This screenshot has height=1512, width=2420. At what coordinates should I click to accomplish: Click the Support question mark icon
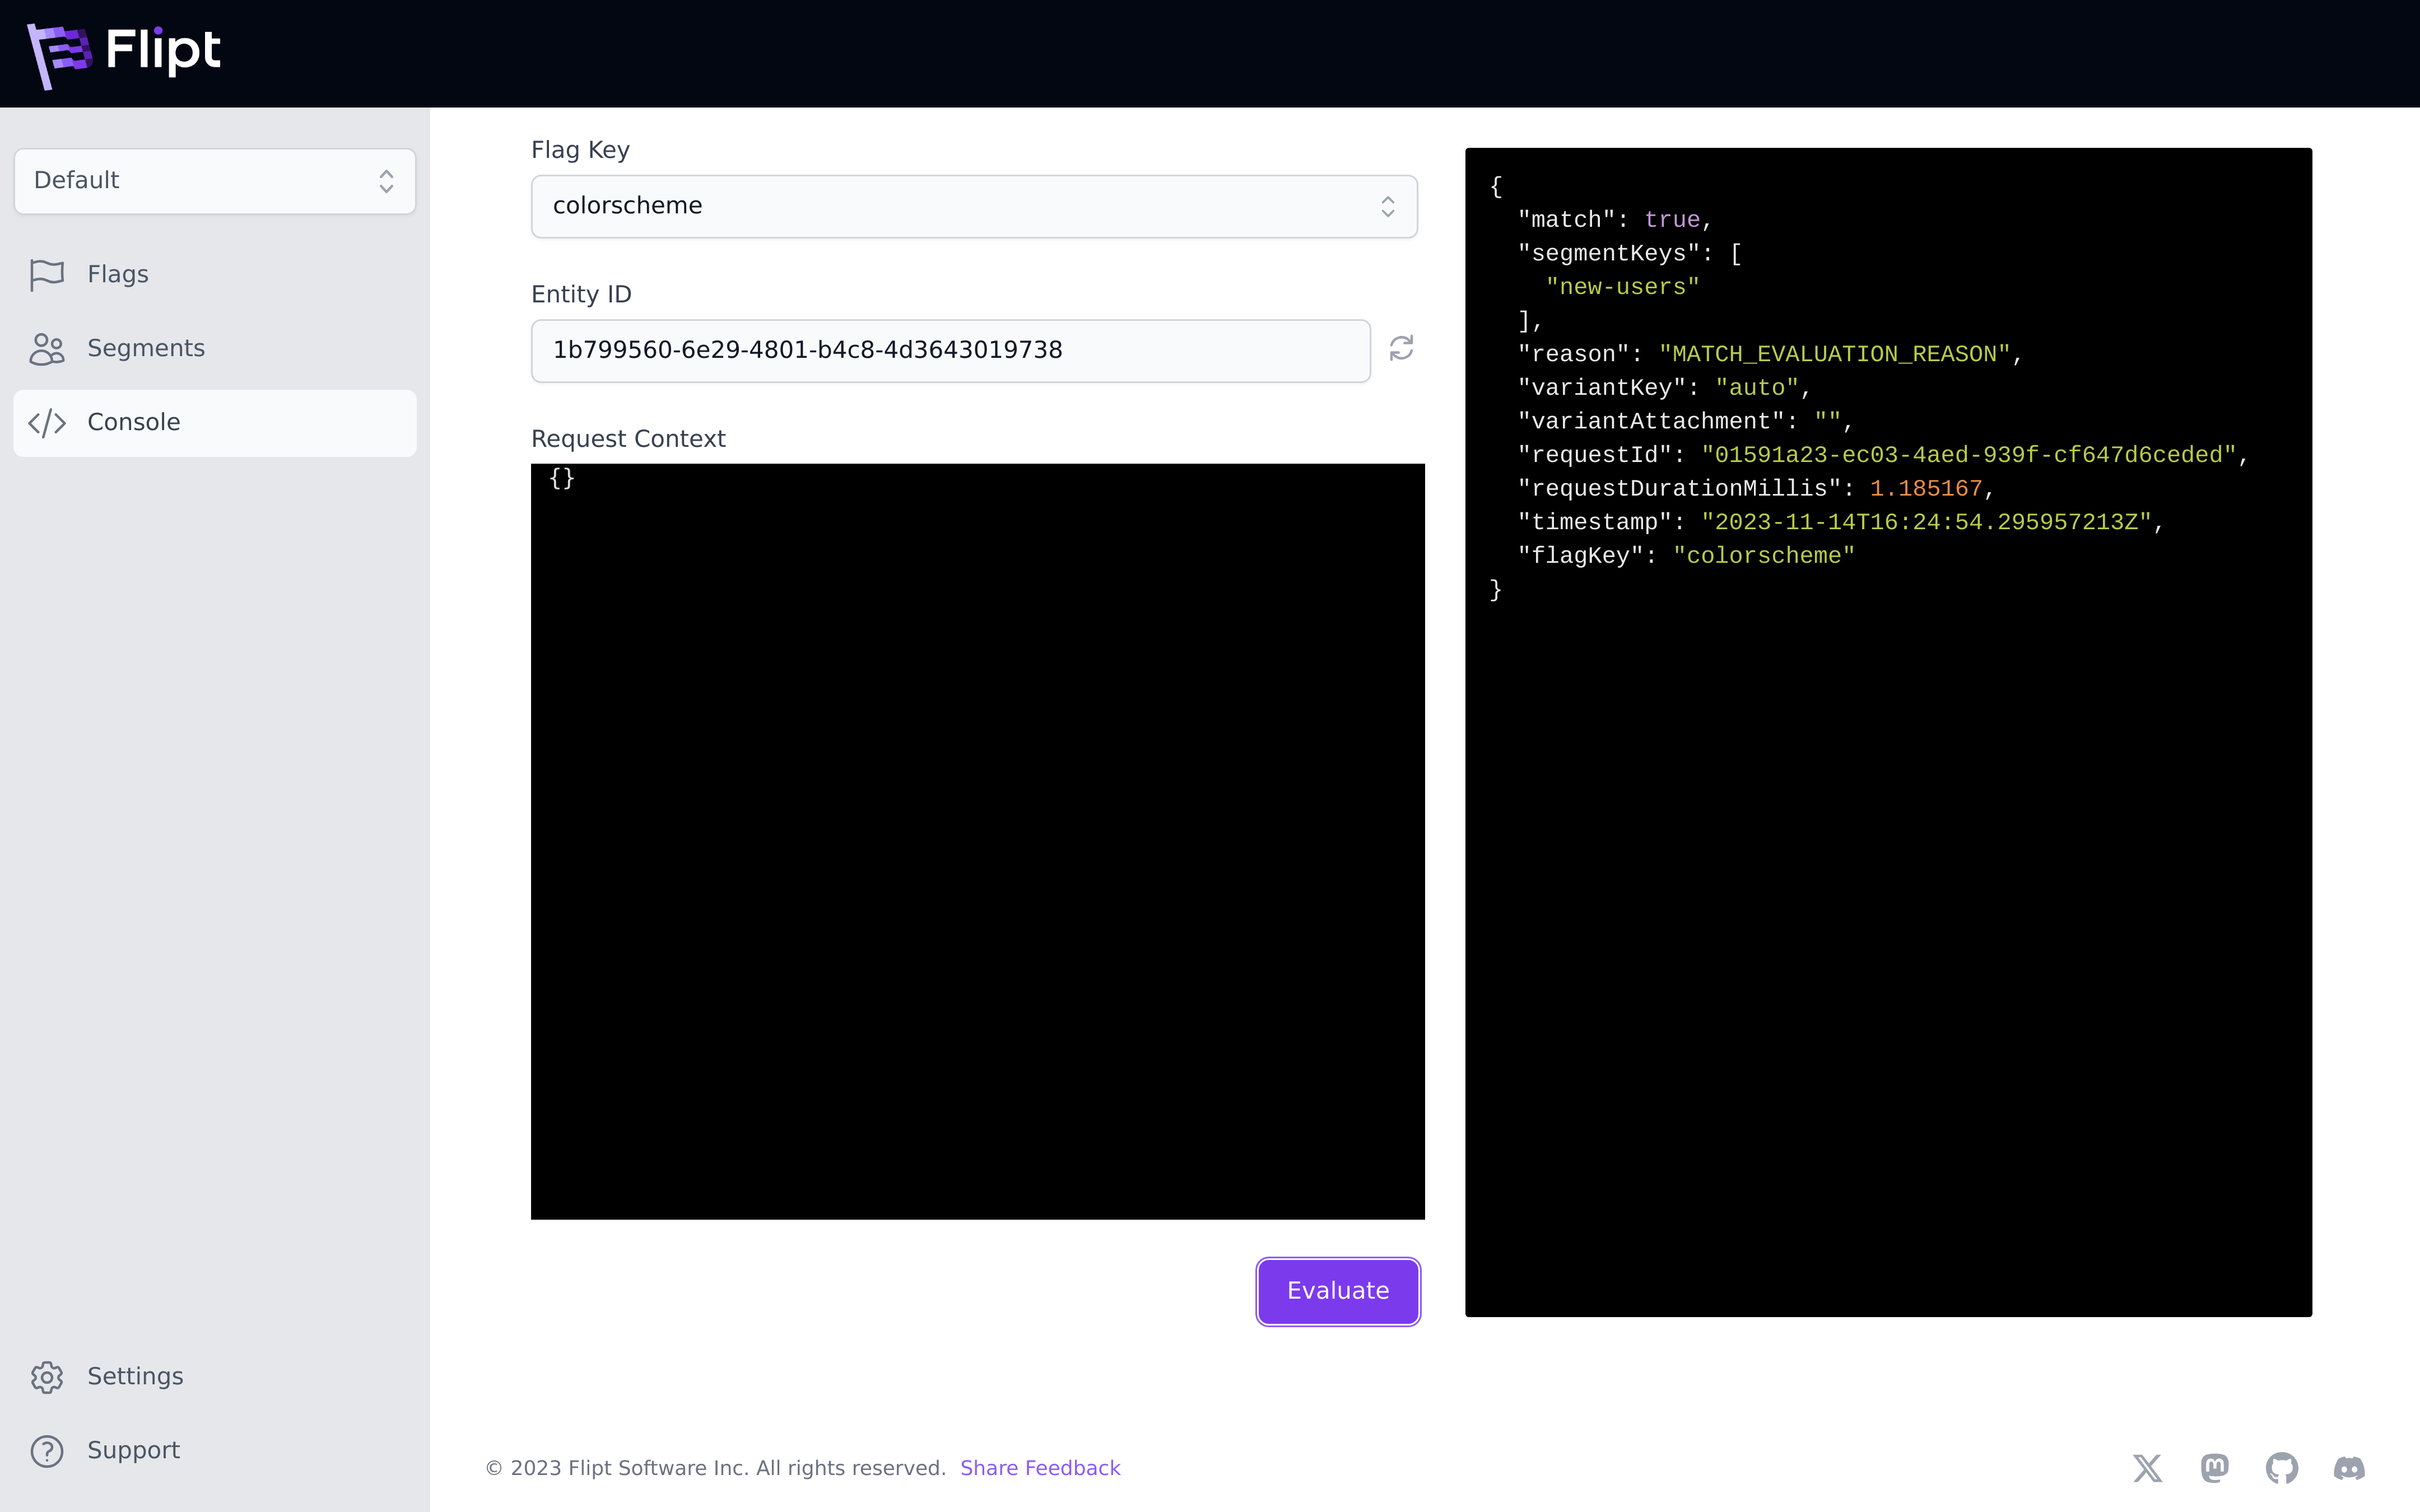coord(47,1451)
